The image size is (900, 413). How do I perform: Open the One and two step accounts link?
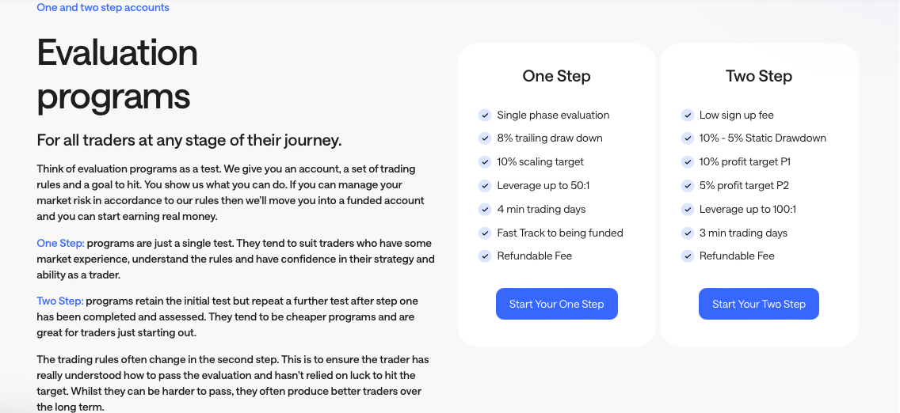(103, 7)
